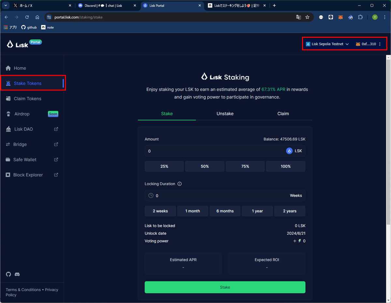Select 2 years locking duration
Screen dimensions: 391x303
point(290,211)
